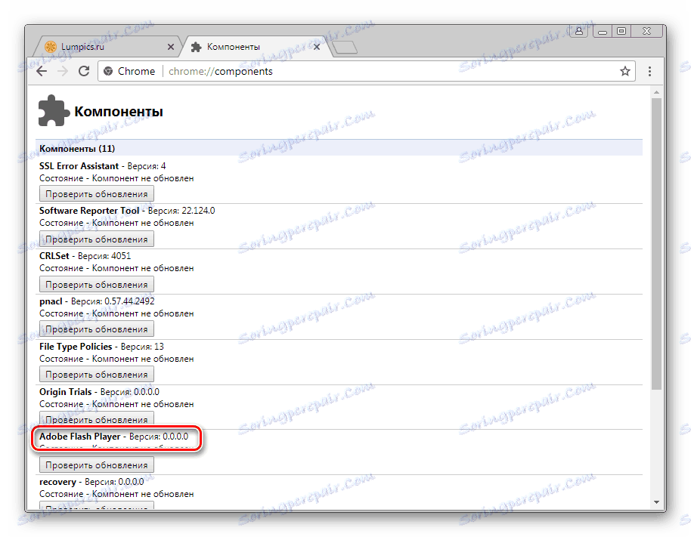Viewport: 691px width, 537px height.
Task: Click the scrollbar up arrow
Action: (x=656, y=92)
